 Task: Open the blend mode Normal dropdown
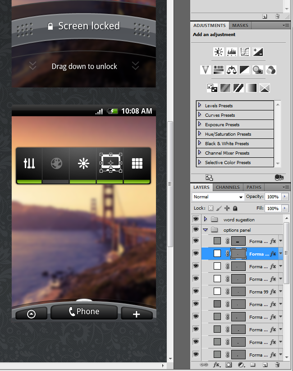pos(218,197)
